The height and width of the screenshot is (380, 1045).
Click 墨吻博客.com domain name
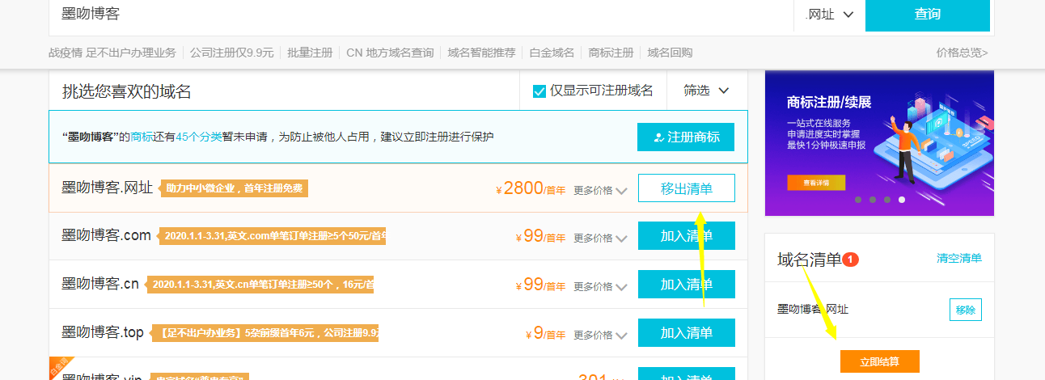point(106,235)
